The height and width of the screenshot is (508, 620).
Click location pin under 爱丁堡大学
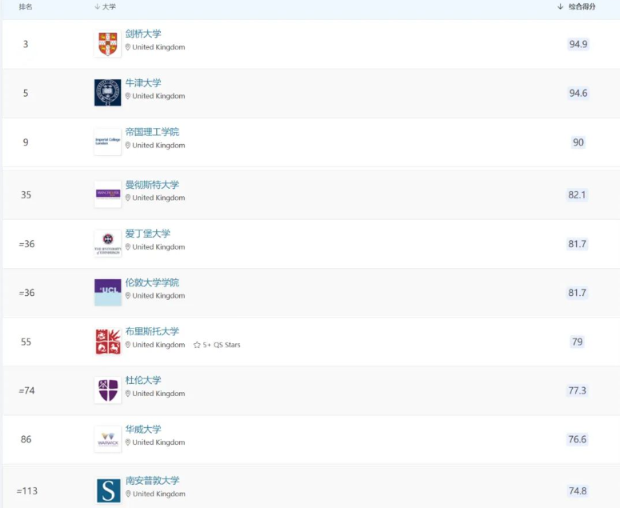(128, 246)
